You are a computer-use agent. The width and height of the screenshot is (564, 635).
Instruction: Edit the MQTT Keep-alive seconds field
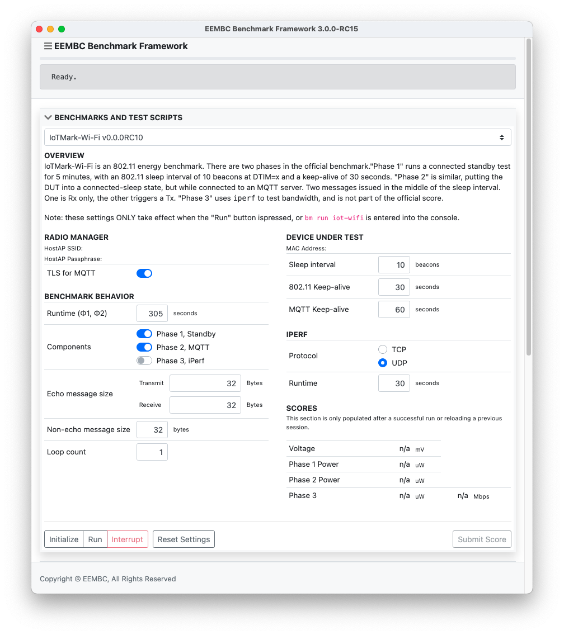point(394,310)
